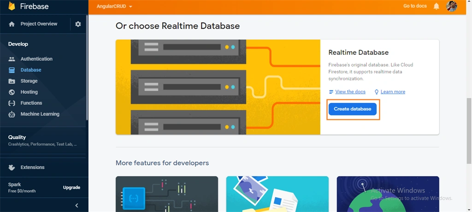Click the Develop section heading
The width and height of the screenshot is (472, 212).
[x=18, y=44]
